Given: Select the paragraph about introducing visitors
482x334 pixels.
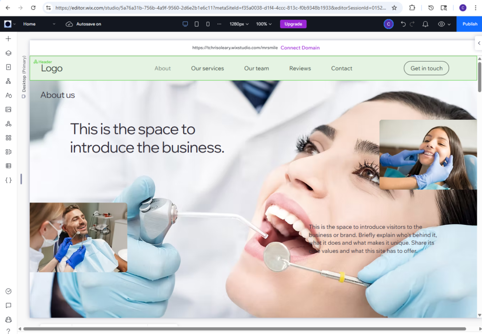Looking at the screenshot, I should pyautogui.click(x=373, y=239).
